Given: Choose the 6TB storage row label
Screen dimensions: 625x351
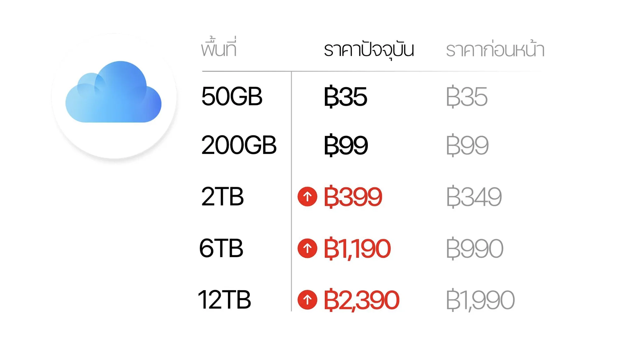Looking at the screenshot, I should coord(221,248).
